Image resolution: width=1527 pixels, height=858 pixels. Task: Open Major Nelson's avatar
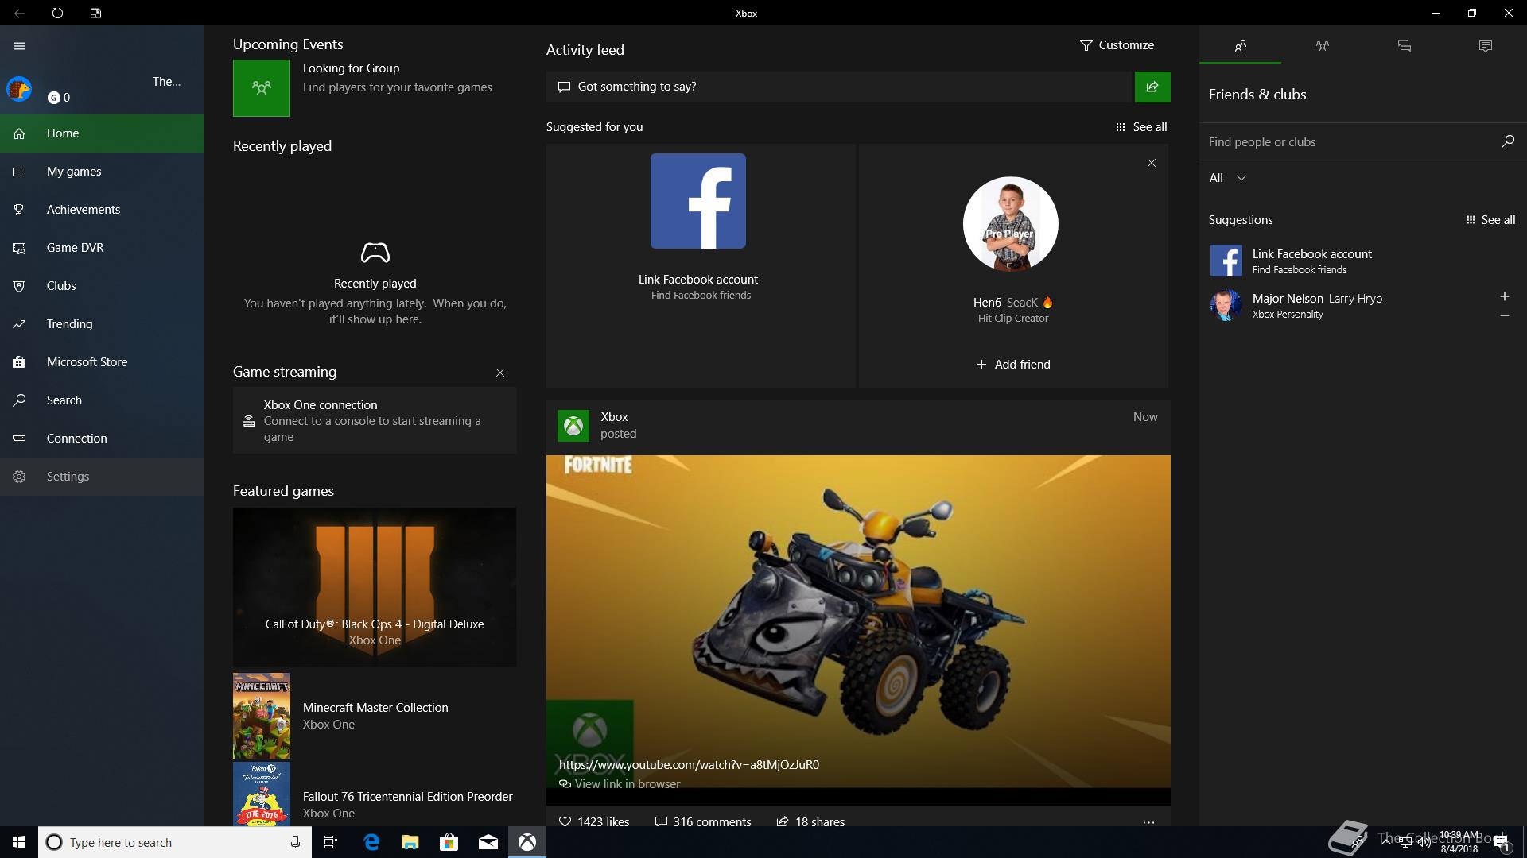tap(1226, 306)
